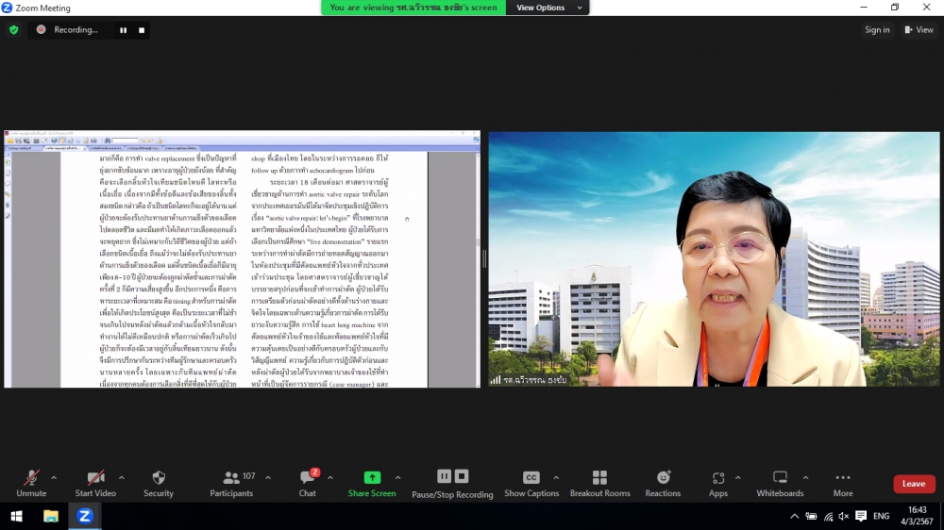This screenshot has width=944, height=530.
Task: Click the Sign in button
Action: click(877, 30)
